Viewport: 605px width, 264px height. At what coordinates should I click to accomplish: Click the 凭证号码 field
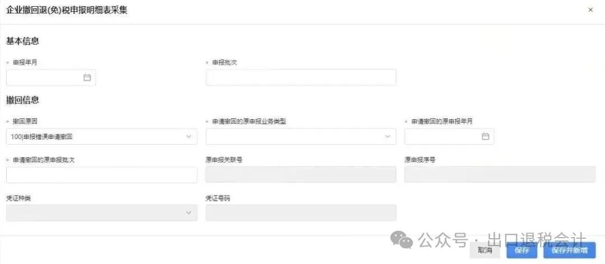click(301, 212)
